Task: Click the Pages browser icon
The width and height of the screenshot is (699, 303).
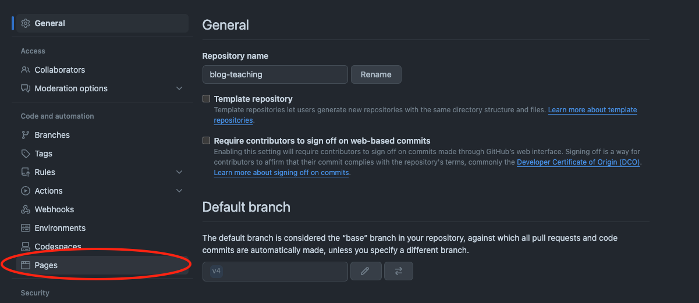Action: [x=26, y=265]
